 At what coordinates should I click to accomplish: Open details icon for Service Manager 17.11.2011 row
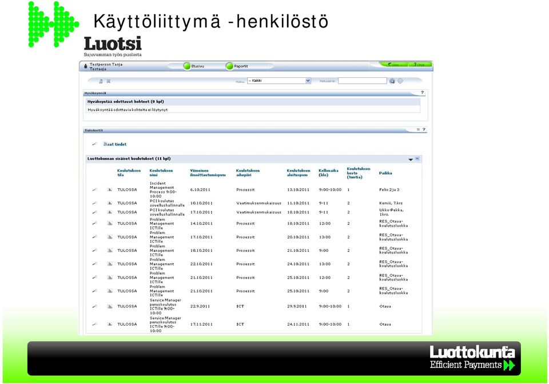[110, 324]
